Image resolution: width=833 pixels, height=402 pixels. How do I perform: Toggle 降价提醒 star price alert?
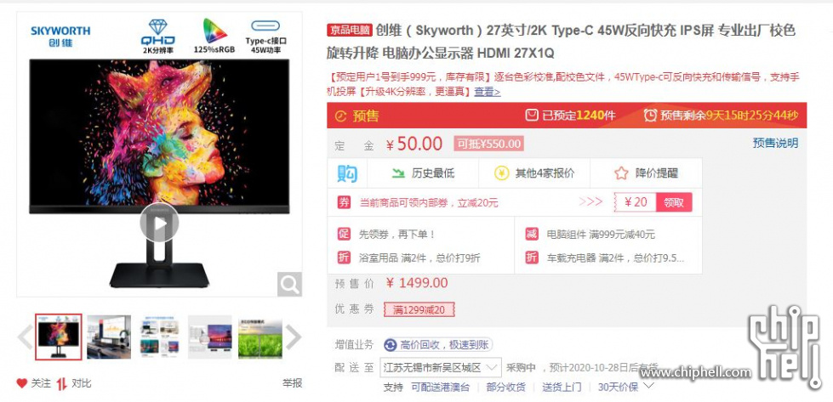pyautogui.click(x=621, y=173)
